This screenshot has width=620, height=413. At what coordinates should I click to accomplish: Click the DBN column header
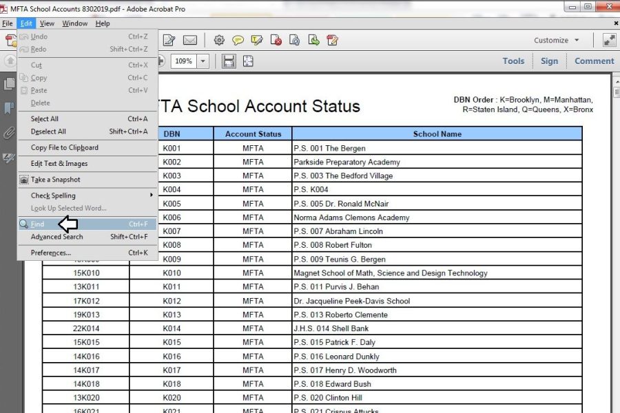click(172, 134)
